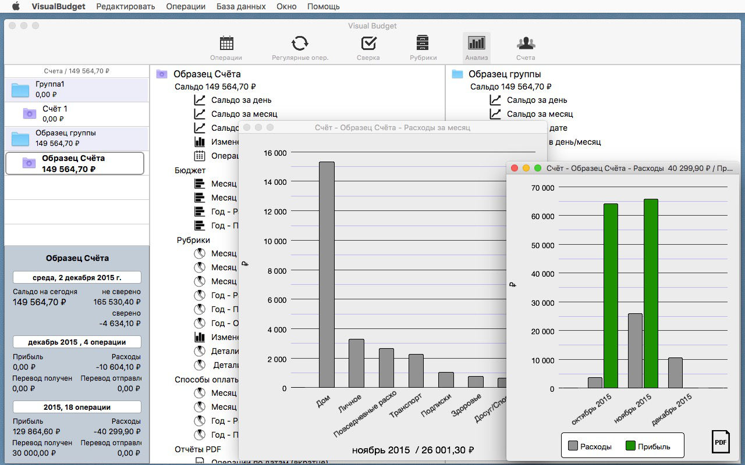
Task: Select Сальдо за день under Образец группы
Action: tap(537, 100)
